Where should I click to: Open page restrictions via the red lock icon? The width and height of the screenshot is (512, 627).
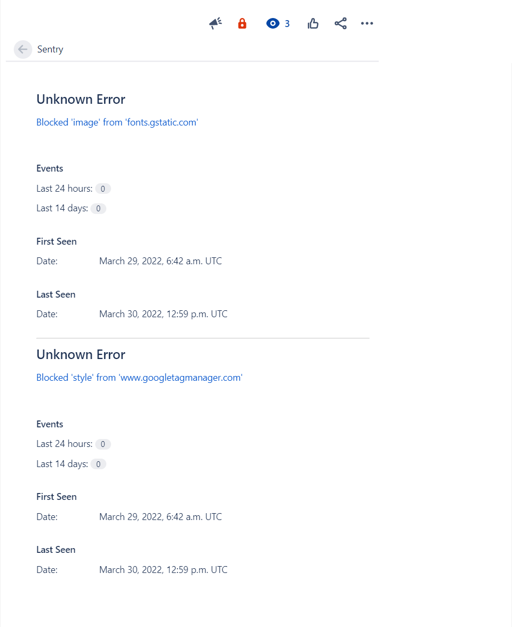[x=242, y=23]
